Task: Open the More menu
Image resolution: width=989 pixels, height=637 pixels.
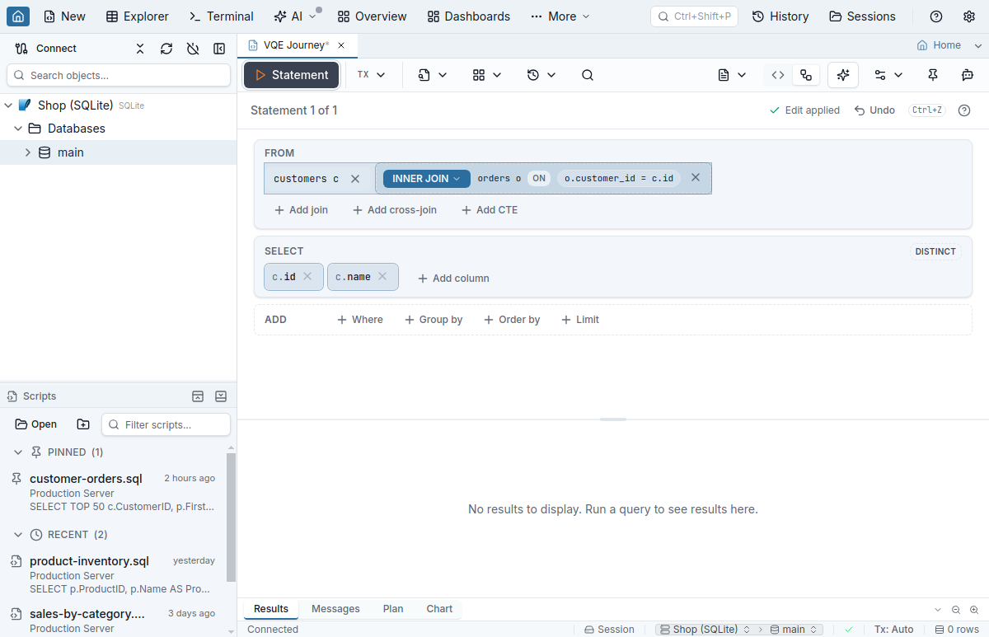Action: pos(560,16)
